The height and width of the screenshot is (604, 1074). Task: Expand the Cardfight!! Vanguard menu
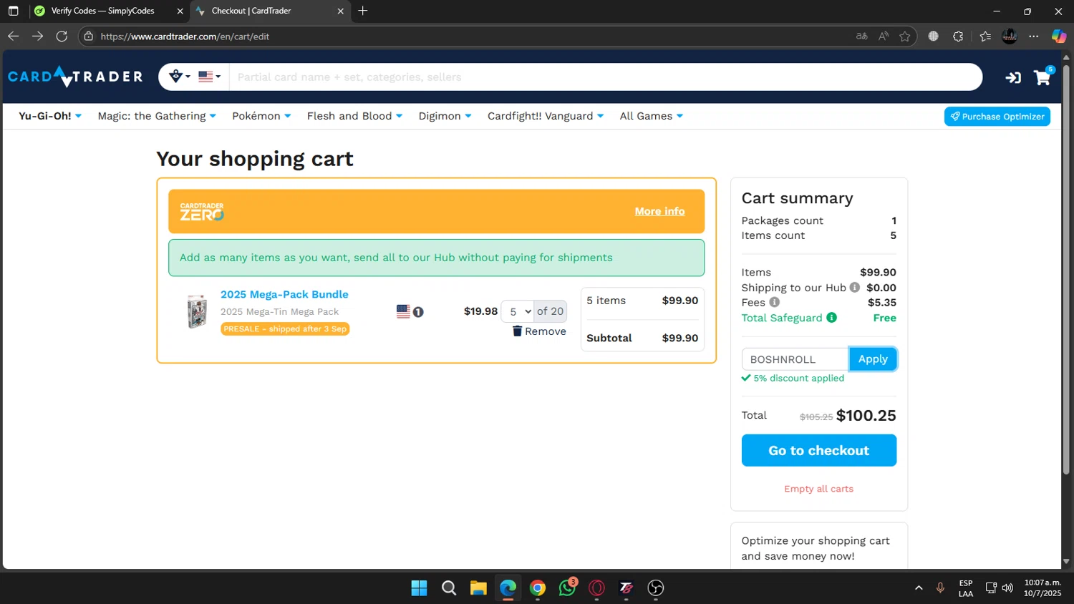[546, 116]
